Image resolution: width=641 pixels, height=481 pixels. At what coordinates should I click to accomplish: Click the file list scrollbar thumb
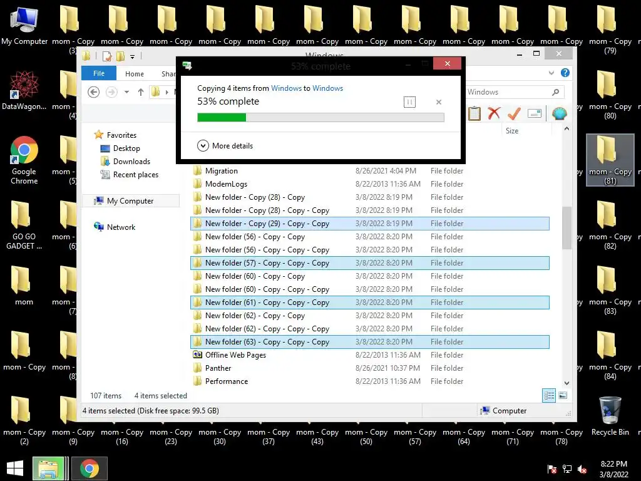click(x=567, y=228)
